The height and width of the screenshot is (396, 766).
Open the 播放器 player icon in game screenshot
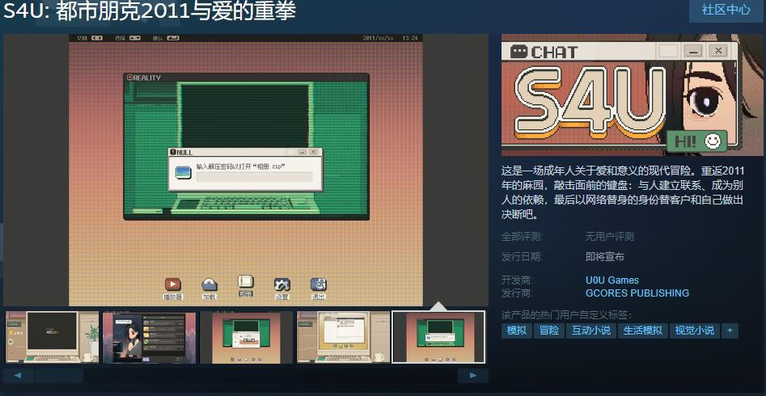(x=173, y=284)
